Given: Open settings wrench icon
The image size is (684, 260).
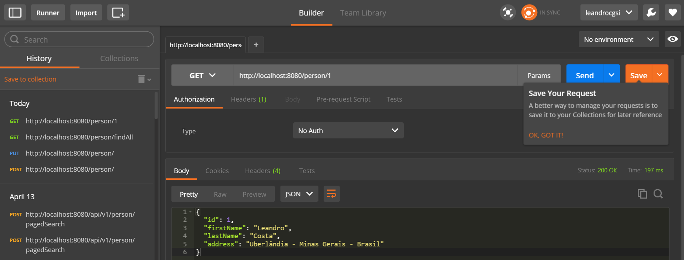Looking at the screenshot, I should tap(651, 13).
